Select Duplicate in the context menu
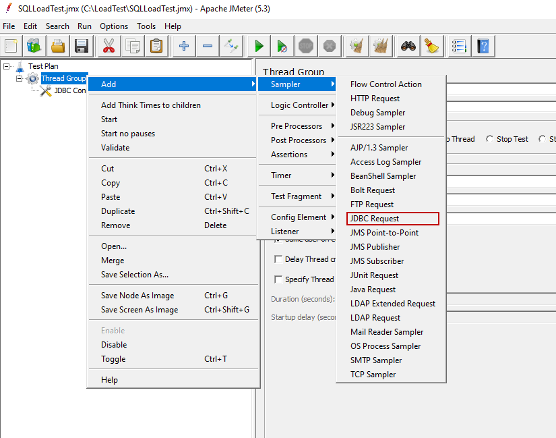This screenshot has width=556, height=438. 173,211
